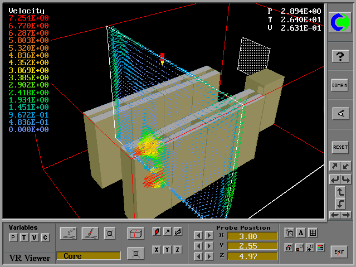Toggle the T temperature variable

point(23,238)
